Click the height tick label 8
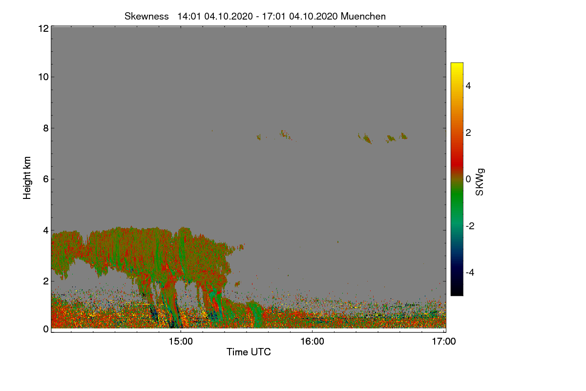This screenshot has height=391, width=586. [45, 128]
